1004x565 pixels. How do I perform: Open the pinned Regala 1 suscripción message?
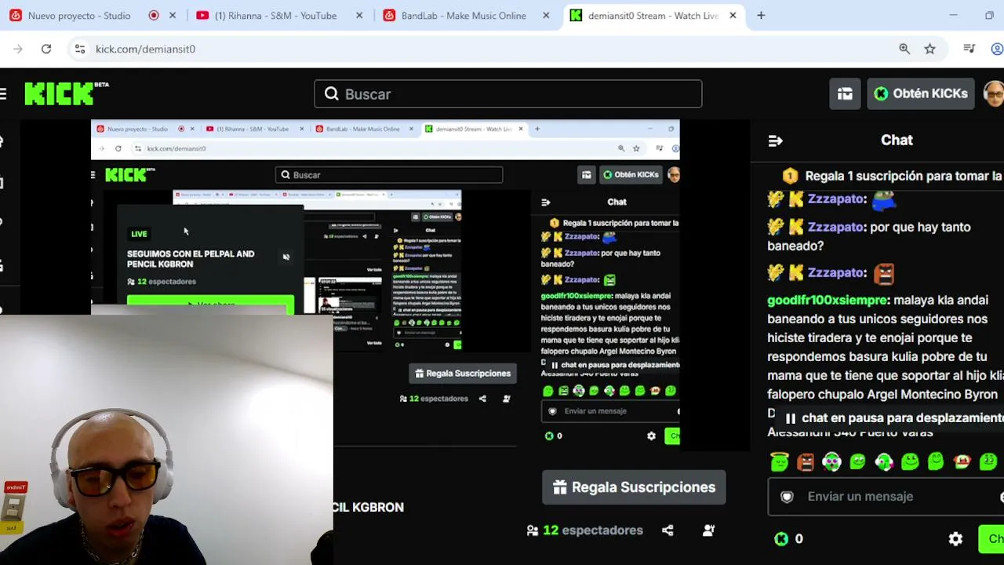click(892, 177)
